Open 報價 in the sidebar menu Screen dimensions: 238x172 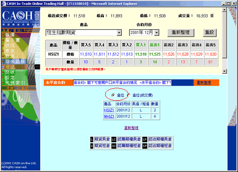10,35
